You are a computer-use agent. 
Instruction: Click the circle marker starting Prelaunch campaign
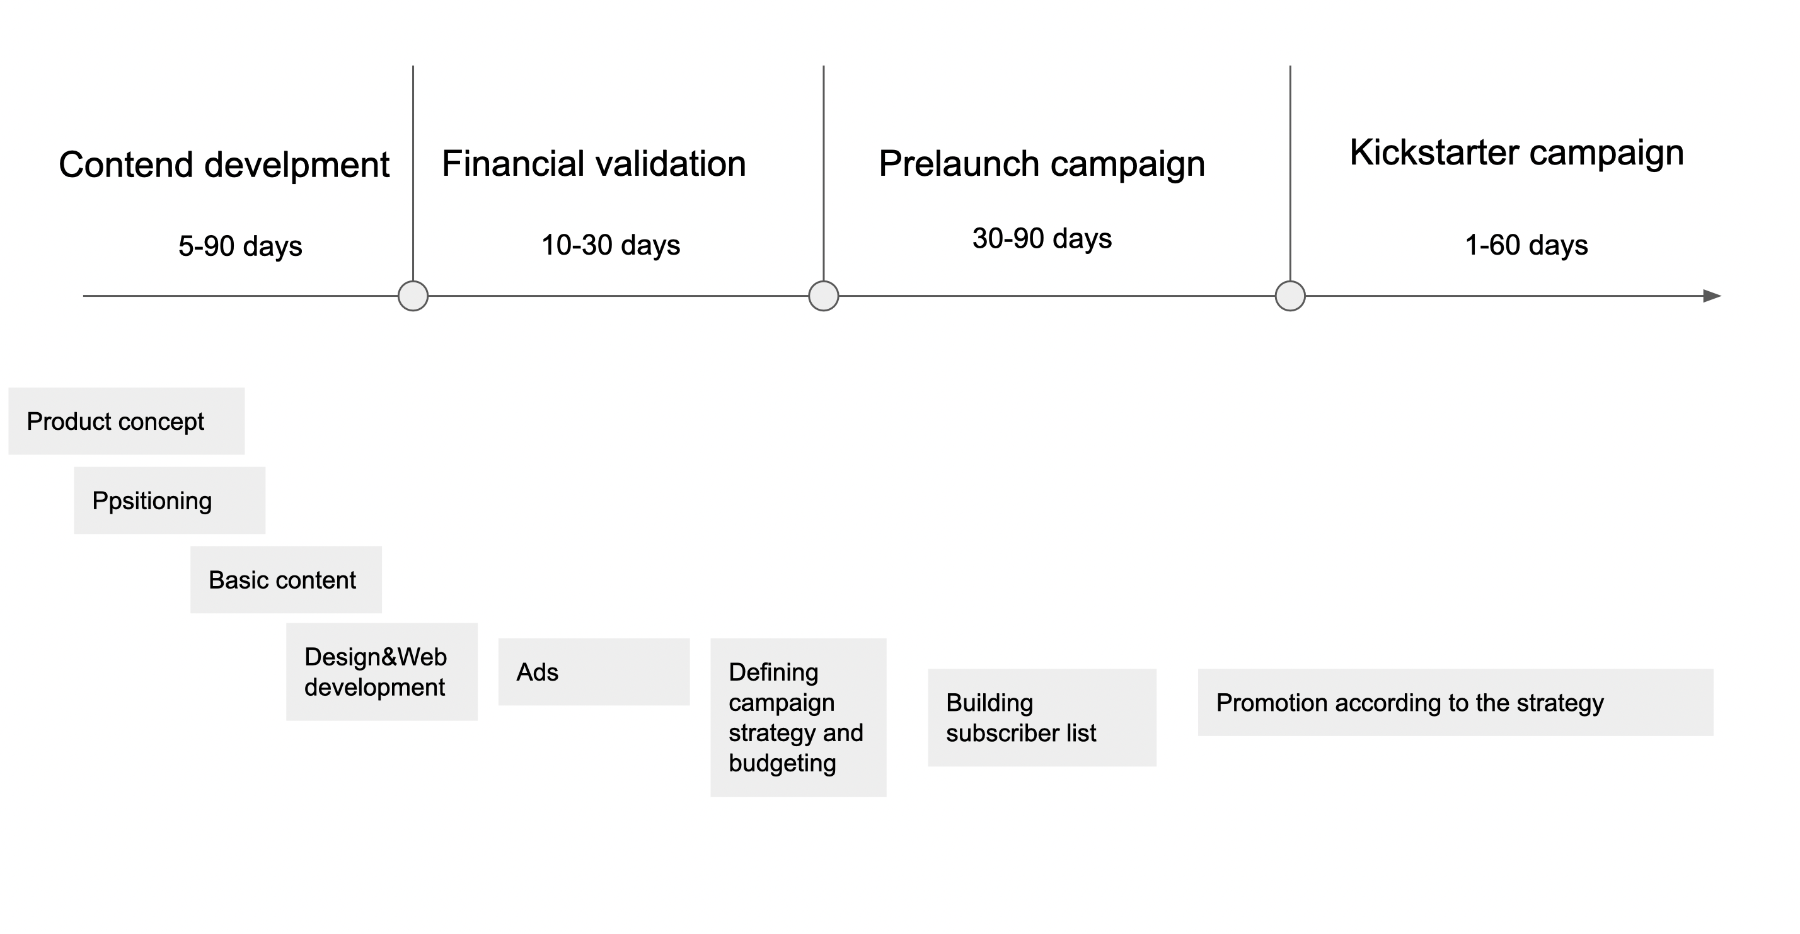pyautogui.click(x=823, y=296)
